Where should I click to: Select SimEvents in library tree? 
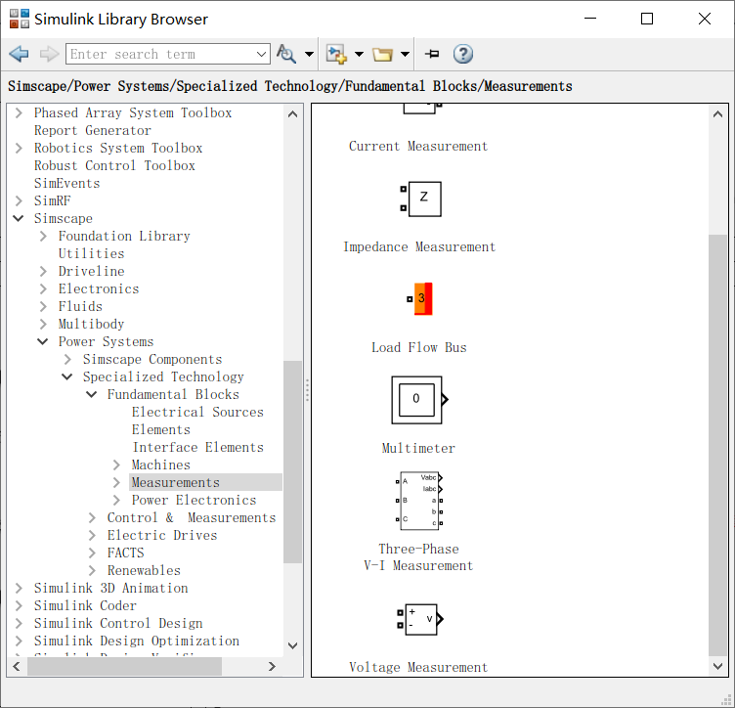tap(66, 183)
